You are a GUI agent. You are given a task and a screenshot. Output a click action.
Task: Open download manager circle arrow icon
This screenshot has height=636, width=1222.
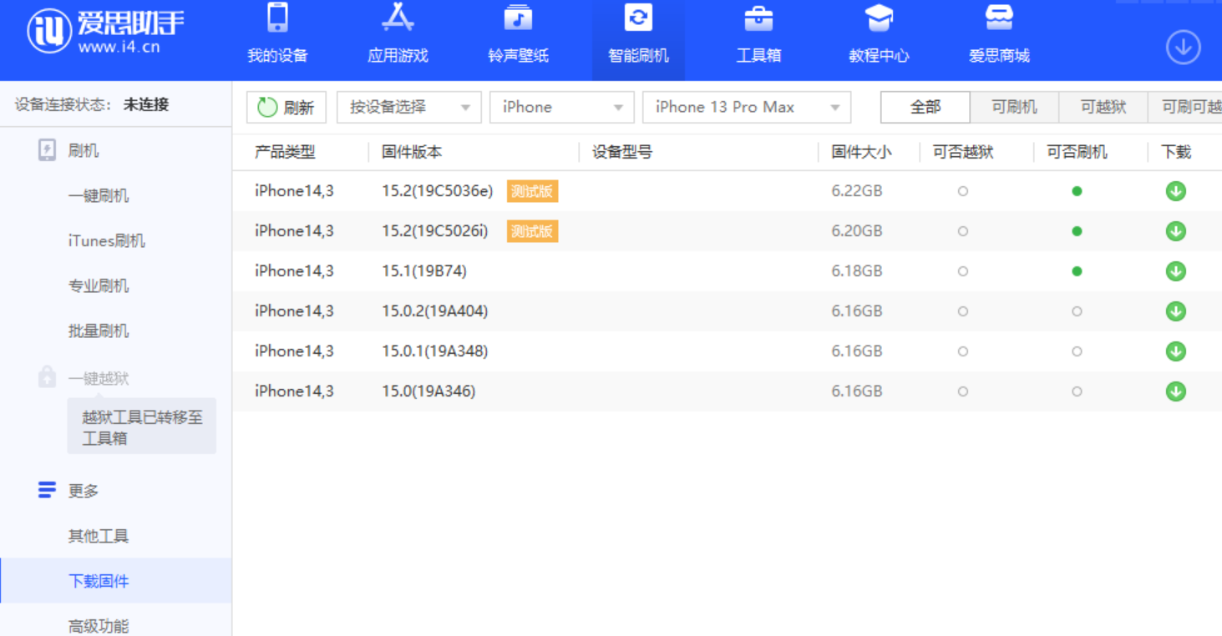pos(1183,48)
